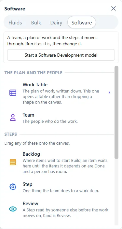Click the Step title
122x229 pixels.
click(x=27, y=184)
